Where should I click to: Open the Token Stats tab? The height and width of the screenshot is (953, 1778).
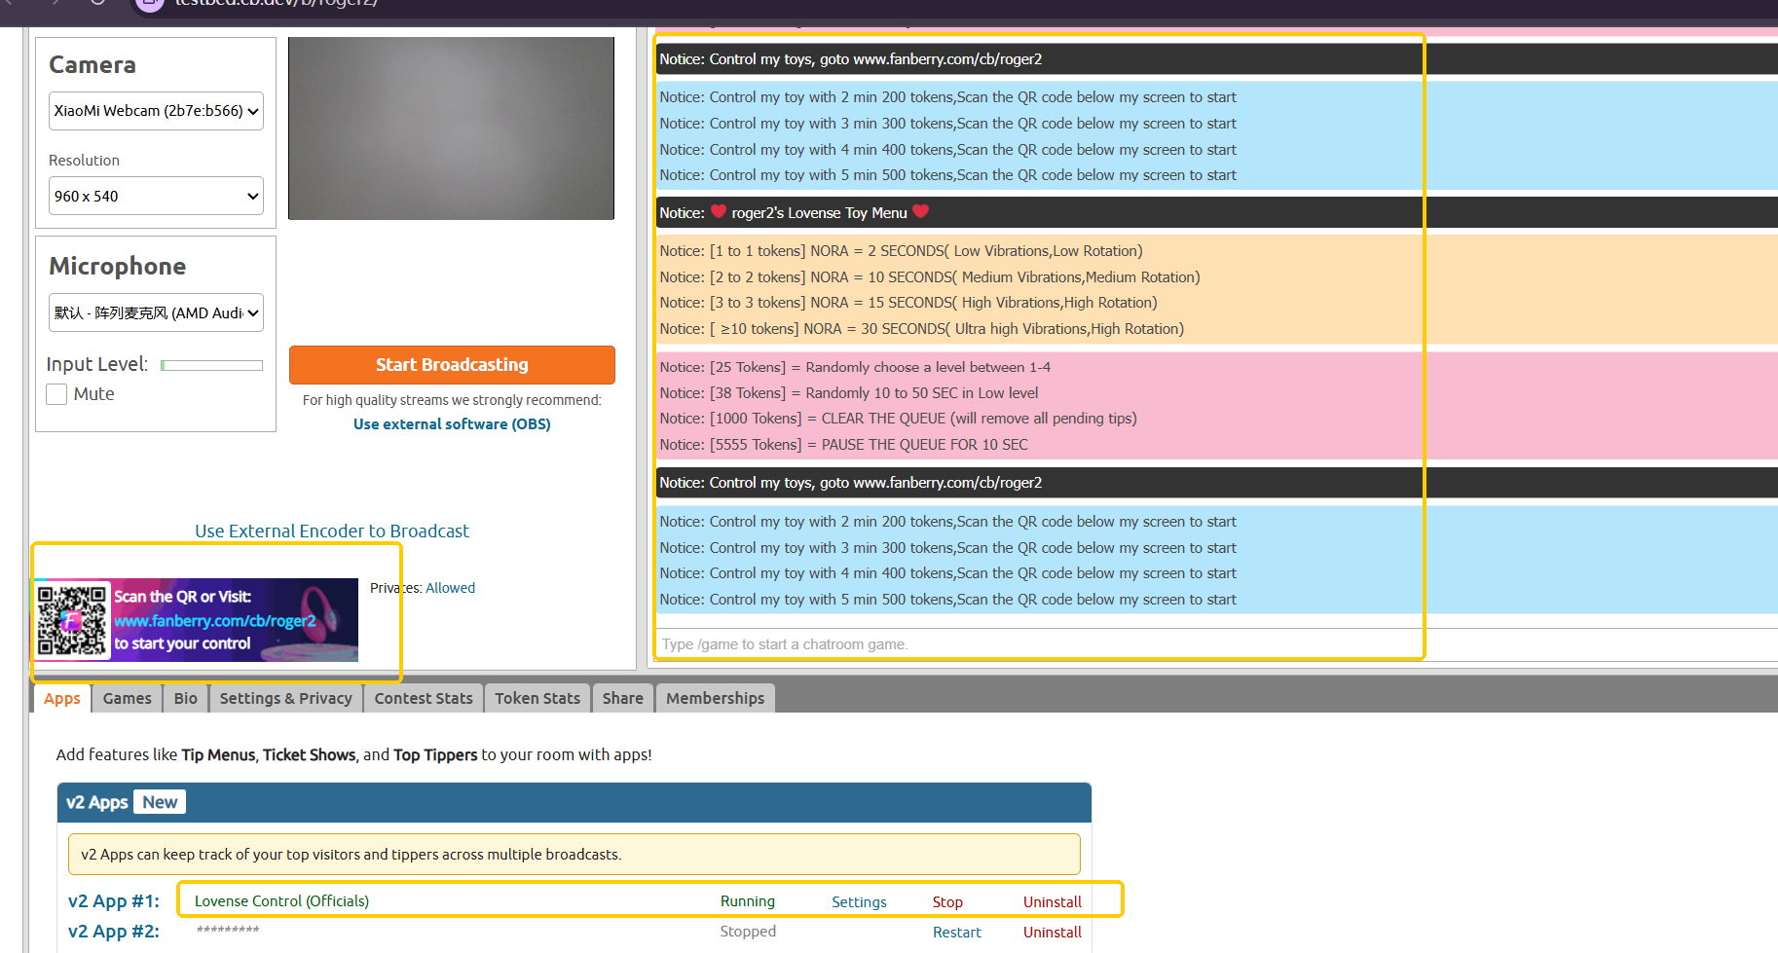pyautogui.click(x=537, y=698)
